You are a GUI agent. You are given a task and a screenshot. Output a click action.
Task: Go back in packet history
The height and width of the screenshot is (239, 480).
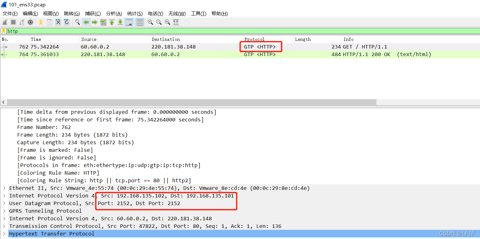(86, 22)
